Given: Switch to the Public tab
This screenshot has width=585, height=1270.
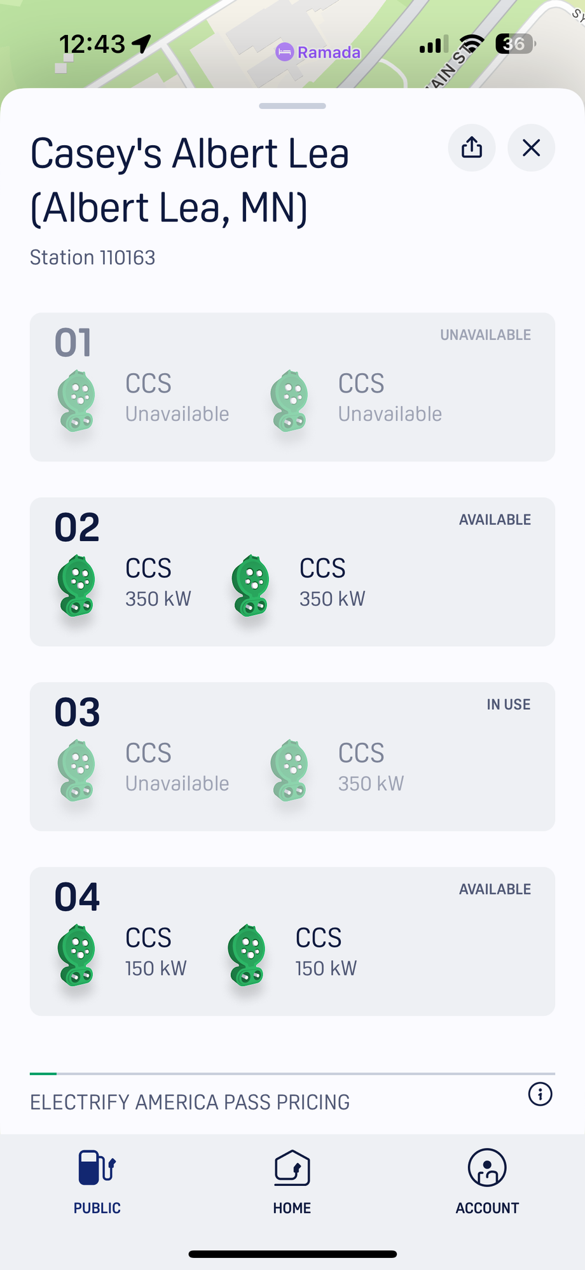Looking at the screenshot, I should point(97,1182).
